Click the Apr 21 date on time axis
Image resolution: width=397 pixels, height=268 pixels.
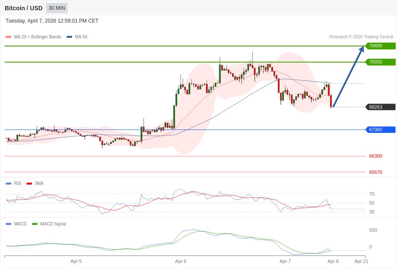click(x=361, y=261)
